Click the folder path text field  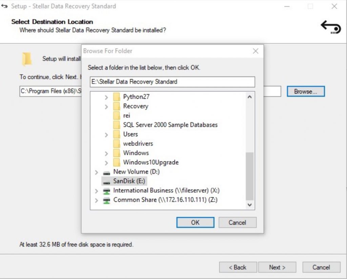click(x=172, y=82)
